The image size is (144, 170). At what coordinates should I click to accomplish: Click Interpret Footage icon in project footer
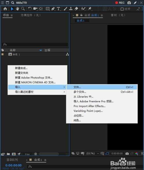(x=3, y=154)
